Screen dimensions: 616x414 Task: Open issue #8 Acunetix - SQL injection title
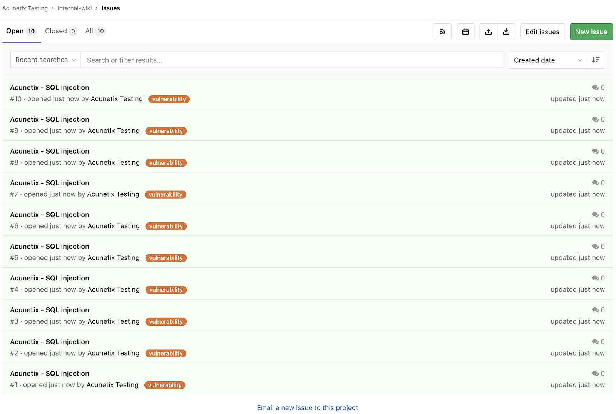(50, 151)
